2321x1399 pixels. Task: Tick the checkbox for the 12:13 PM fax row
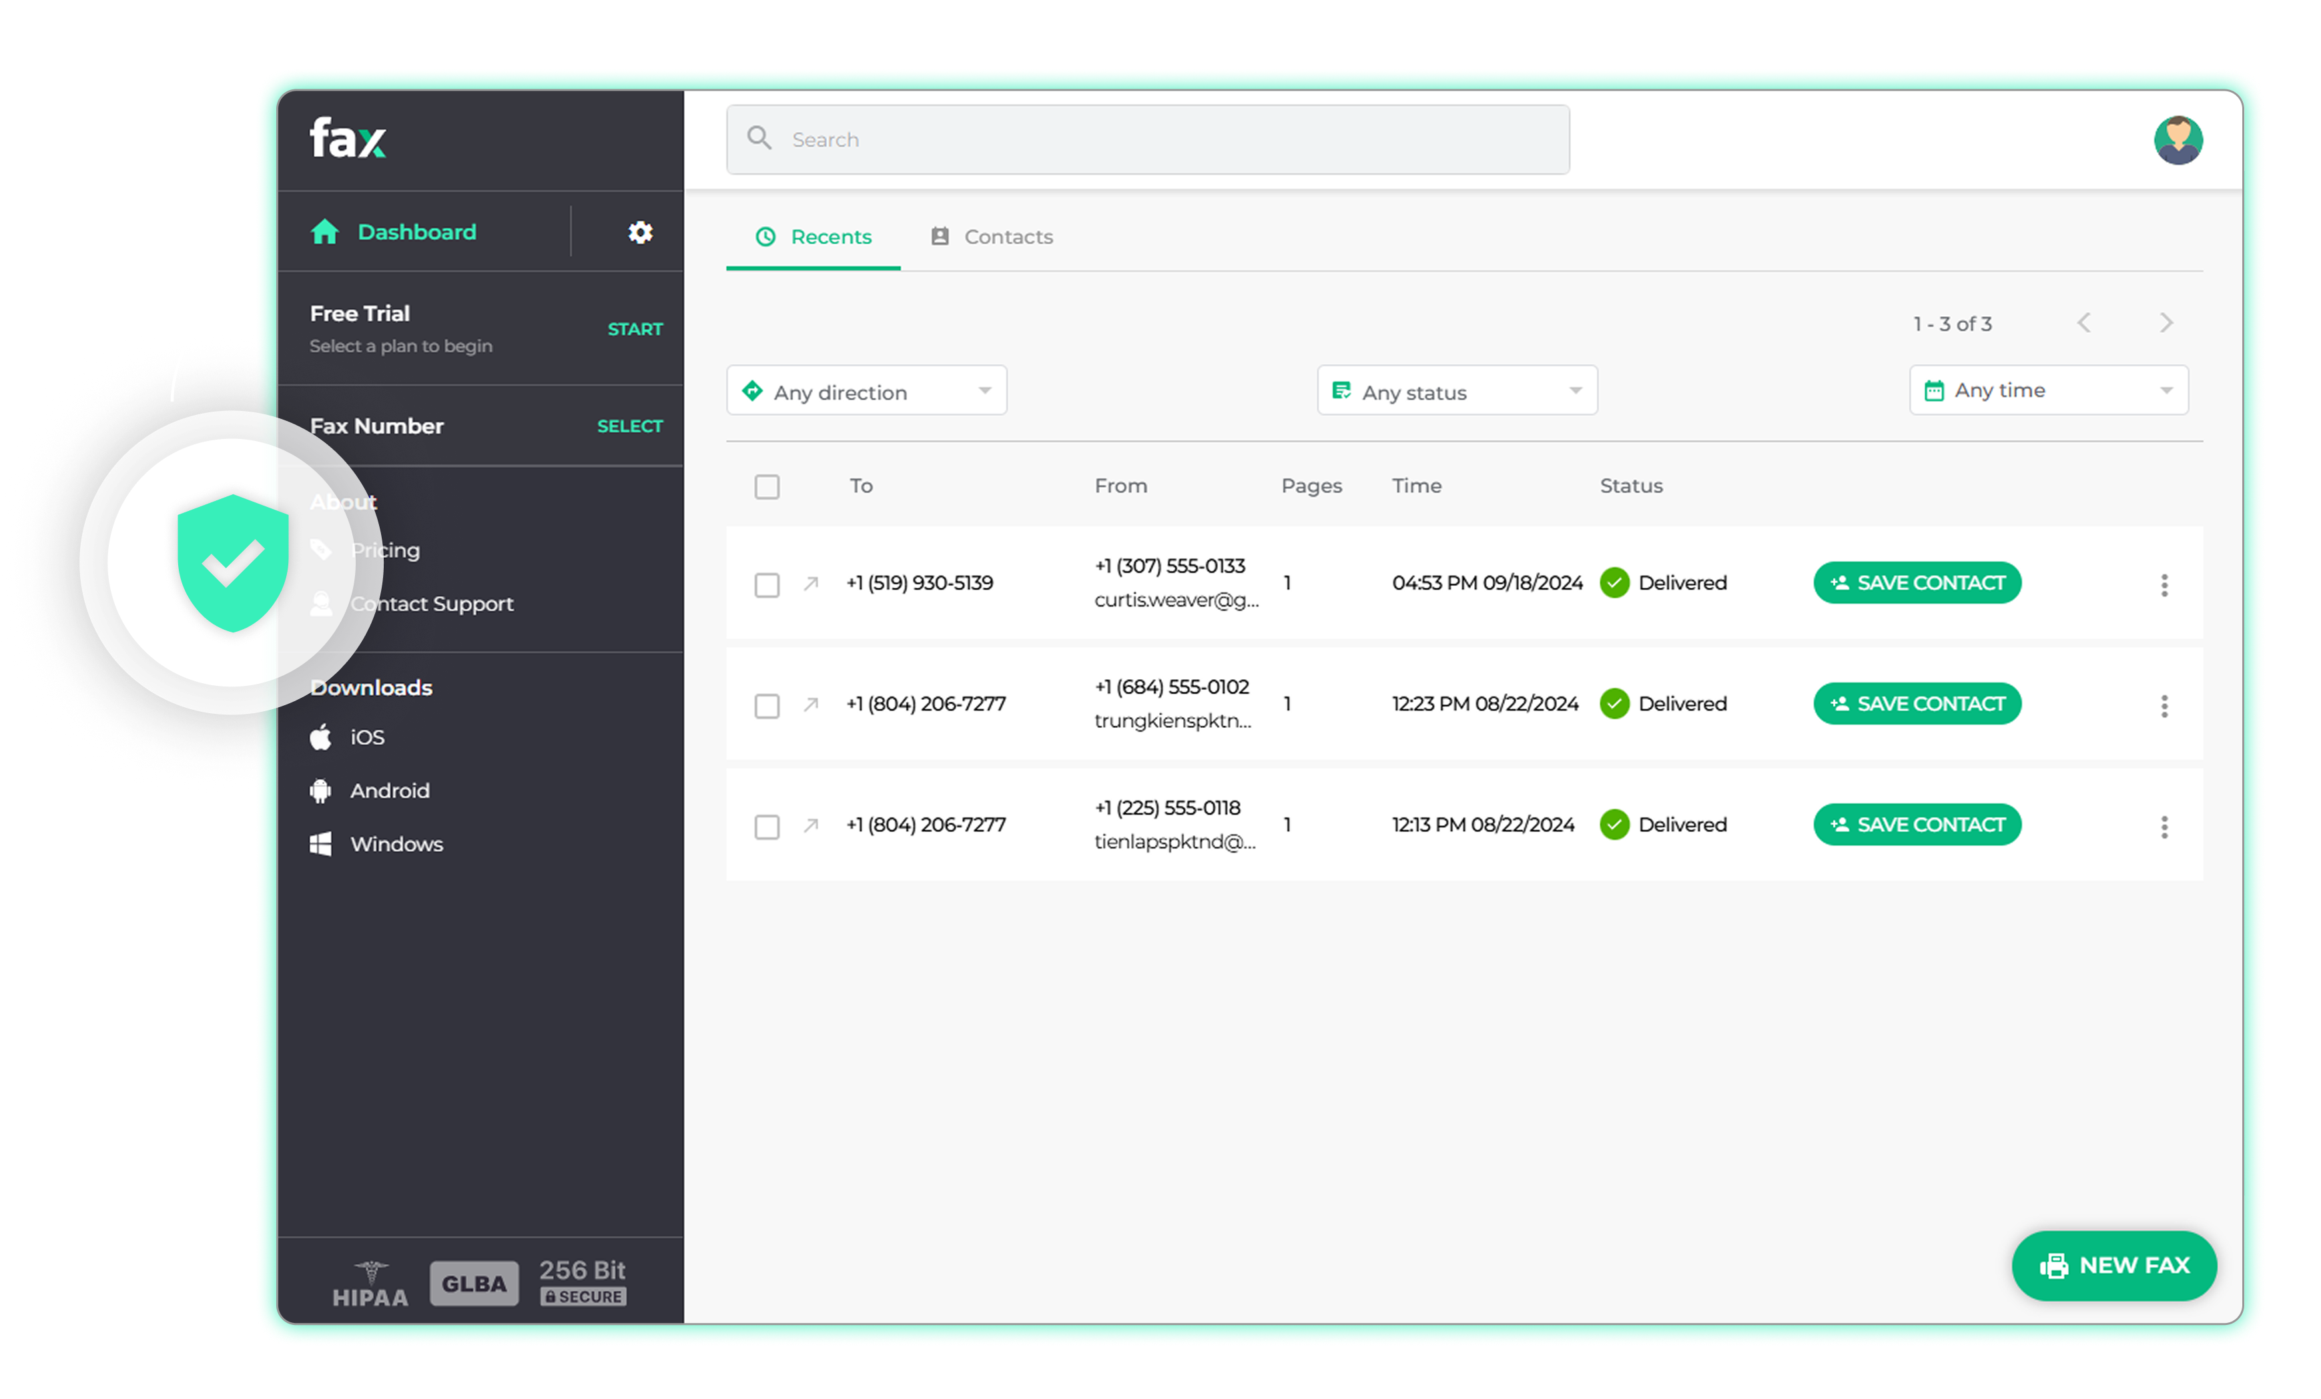[x=767, y=827]
